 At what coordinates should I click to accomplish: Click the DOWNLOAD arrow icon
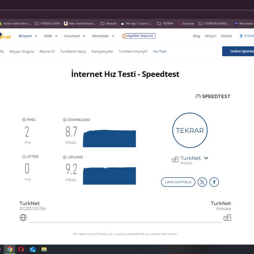click(64, 120)
